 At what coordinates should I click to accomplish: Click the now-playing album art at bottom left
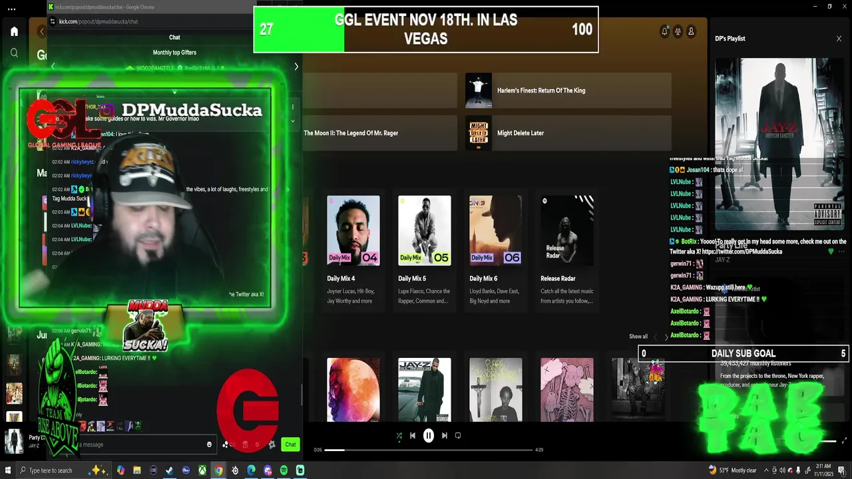coord(14,440)
